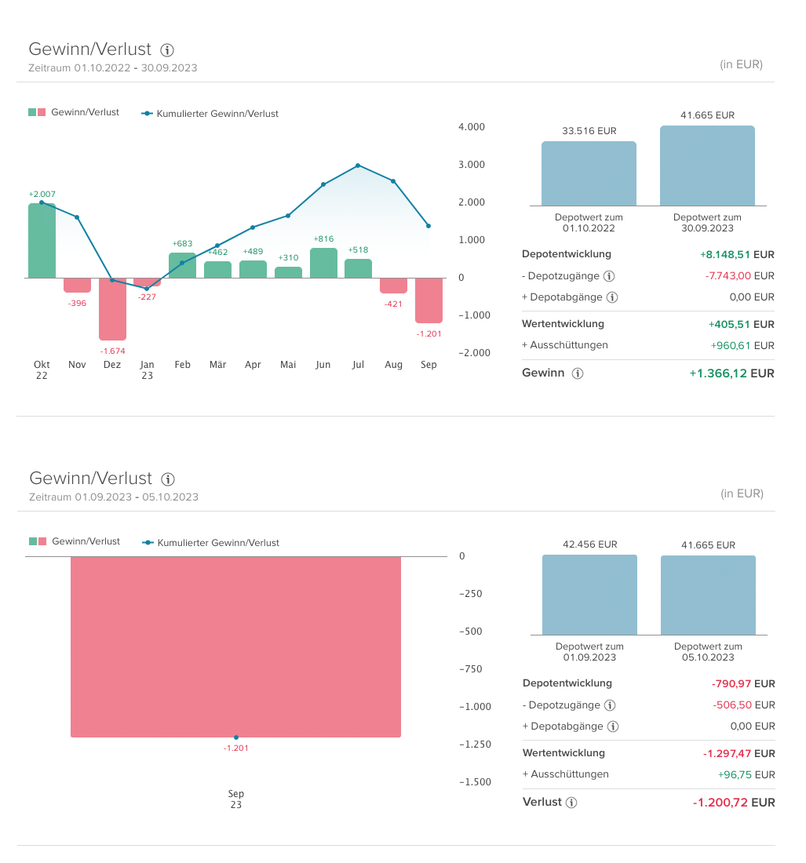The height and width of the screenshot is (863, 806).
Task: Click the June bar labeled +816
Action: tap(323, 263)
